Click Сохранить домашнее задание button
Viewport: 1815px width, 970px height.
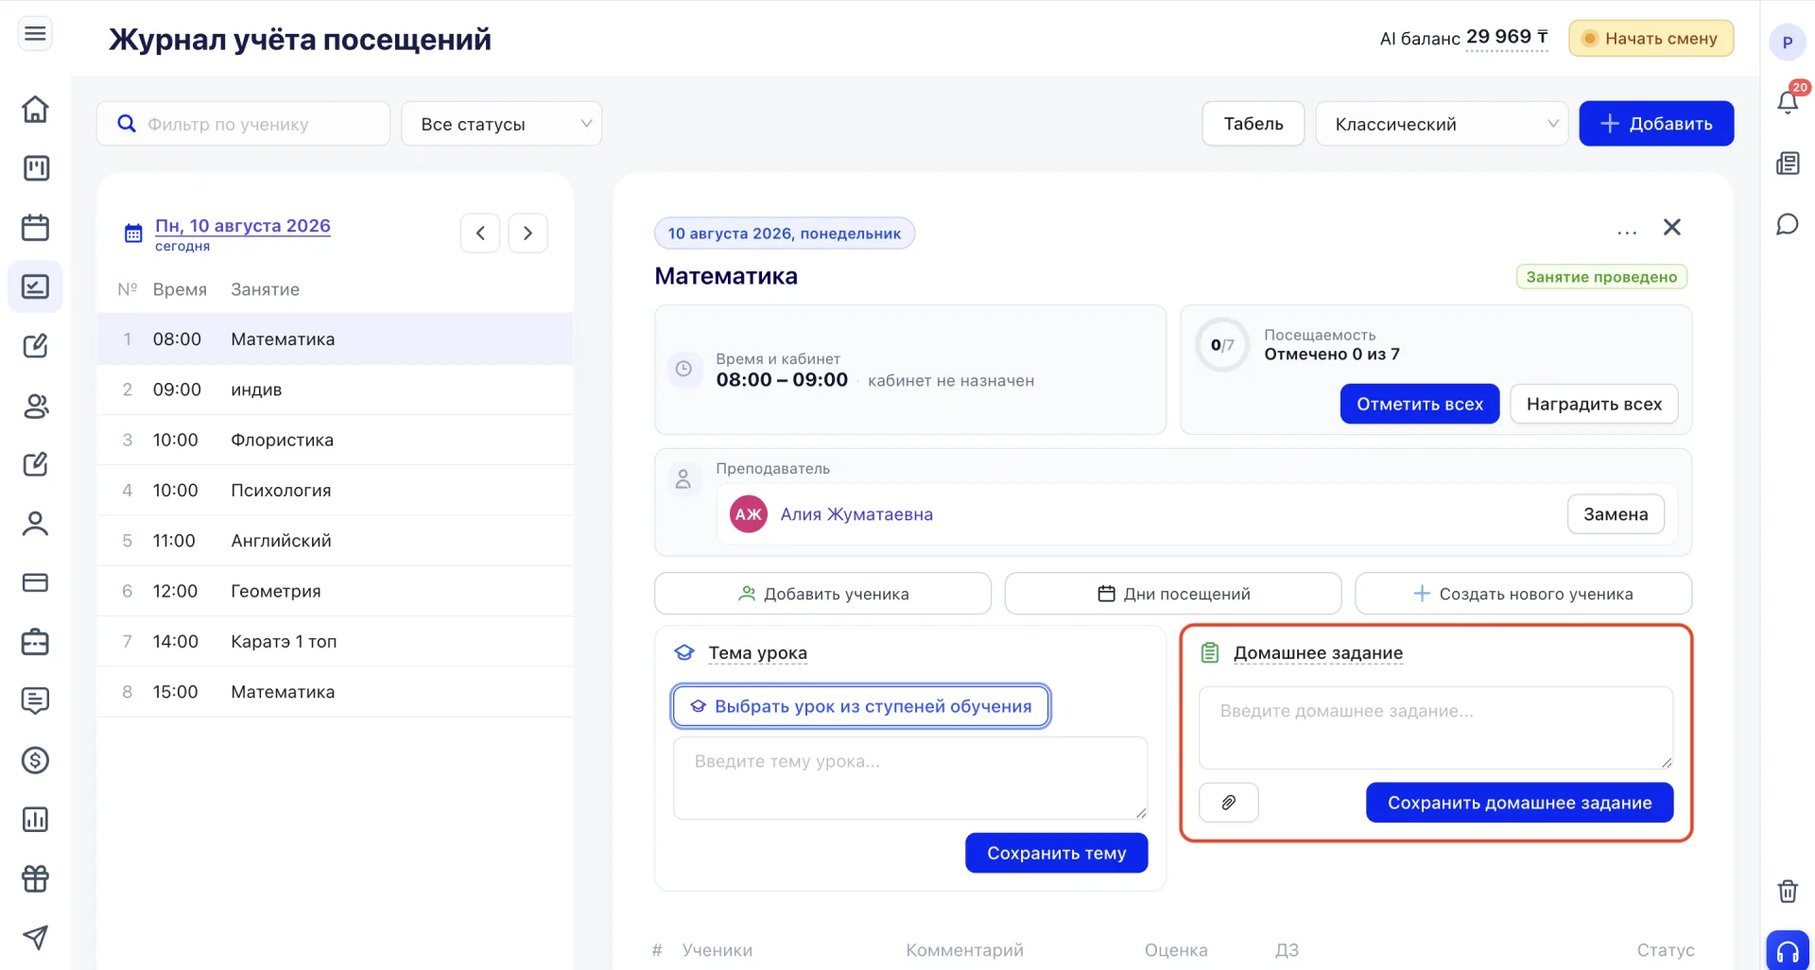coord(1519,803)
